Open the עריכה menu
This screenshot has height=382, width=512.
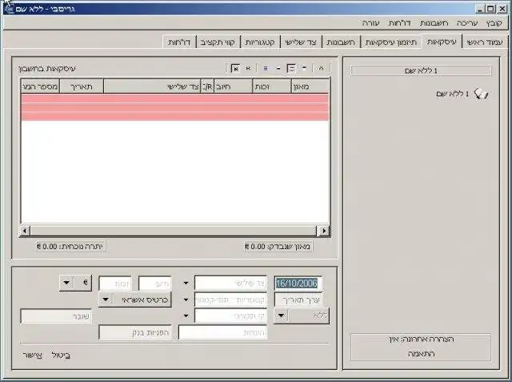[x=467, y=23]
